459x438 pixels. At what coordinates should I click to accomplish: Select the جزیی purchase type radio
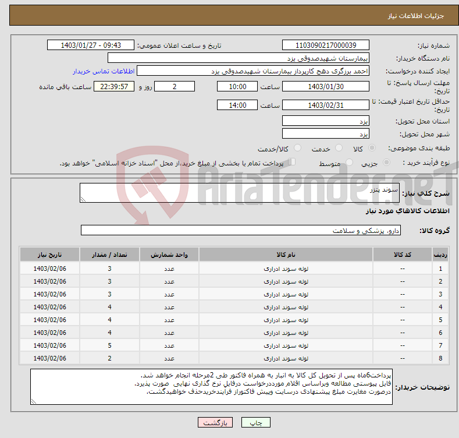coord(386,162)
